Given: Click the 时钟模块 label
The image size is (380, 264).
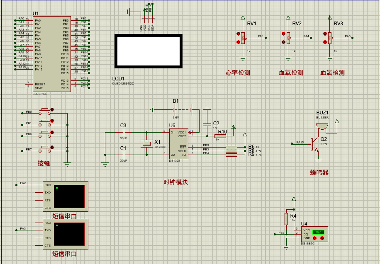Looking at the screenshot, I should [x=176, y=182].
